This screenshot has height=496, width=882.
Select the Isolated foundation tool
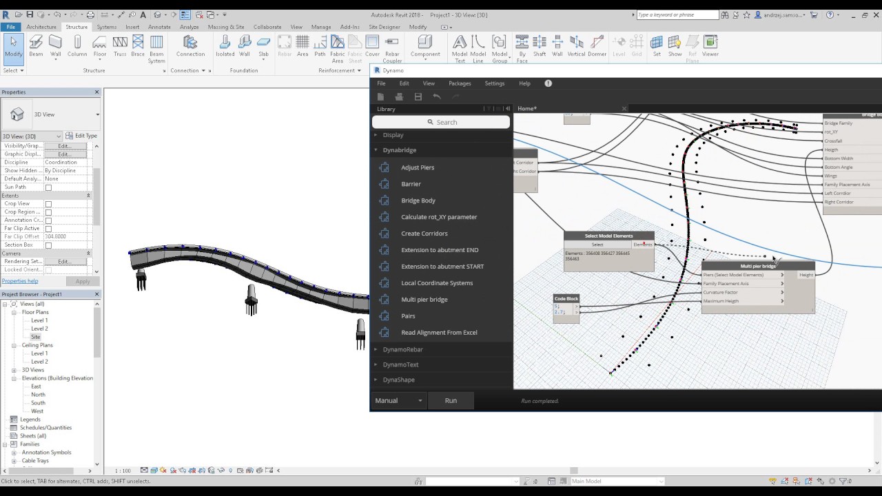tap(225, 46)
